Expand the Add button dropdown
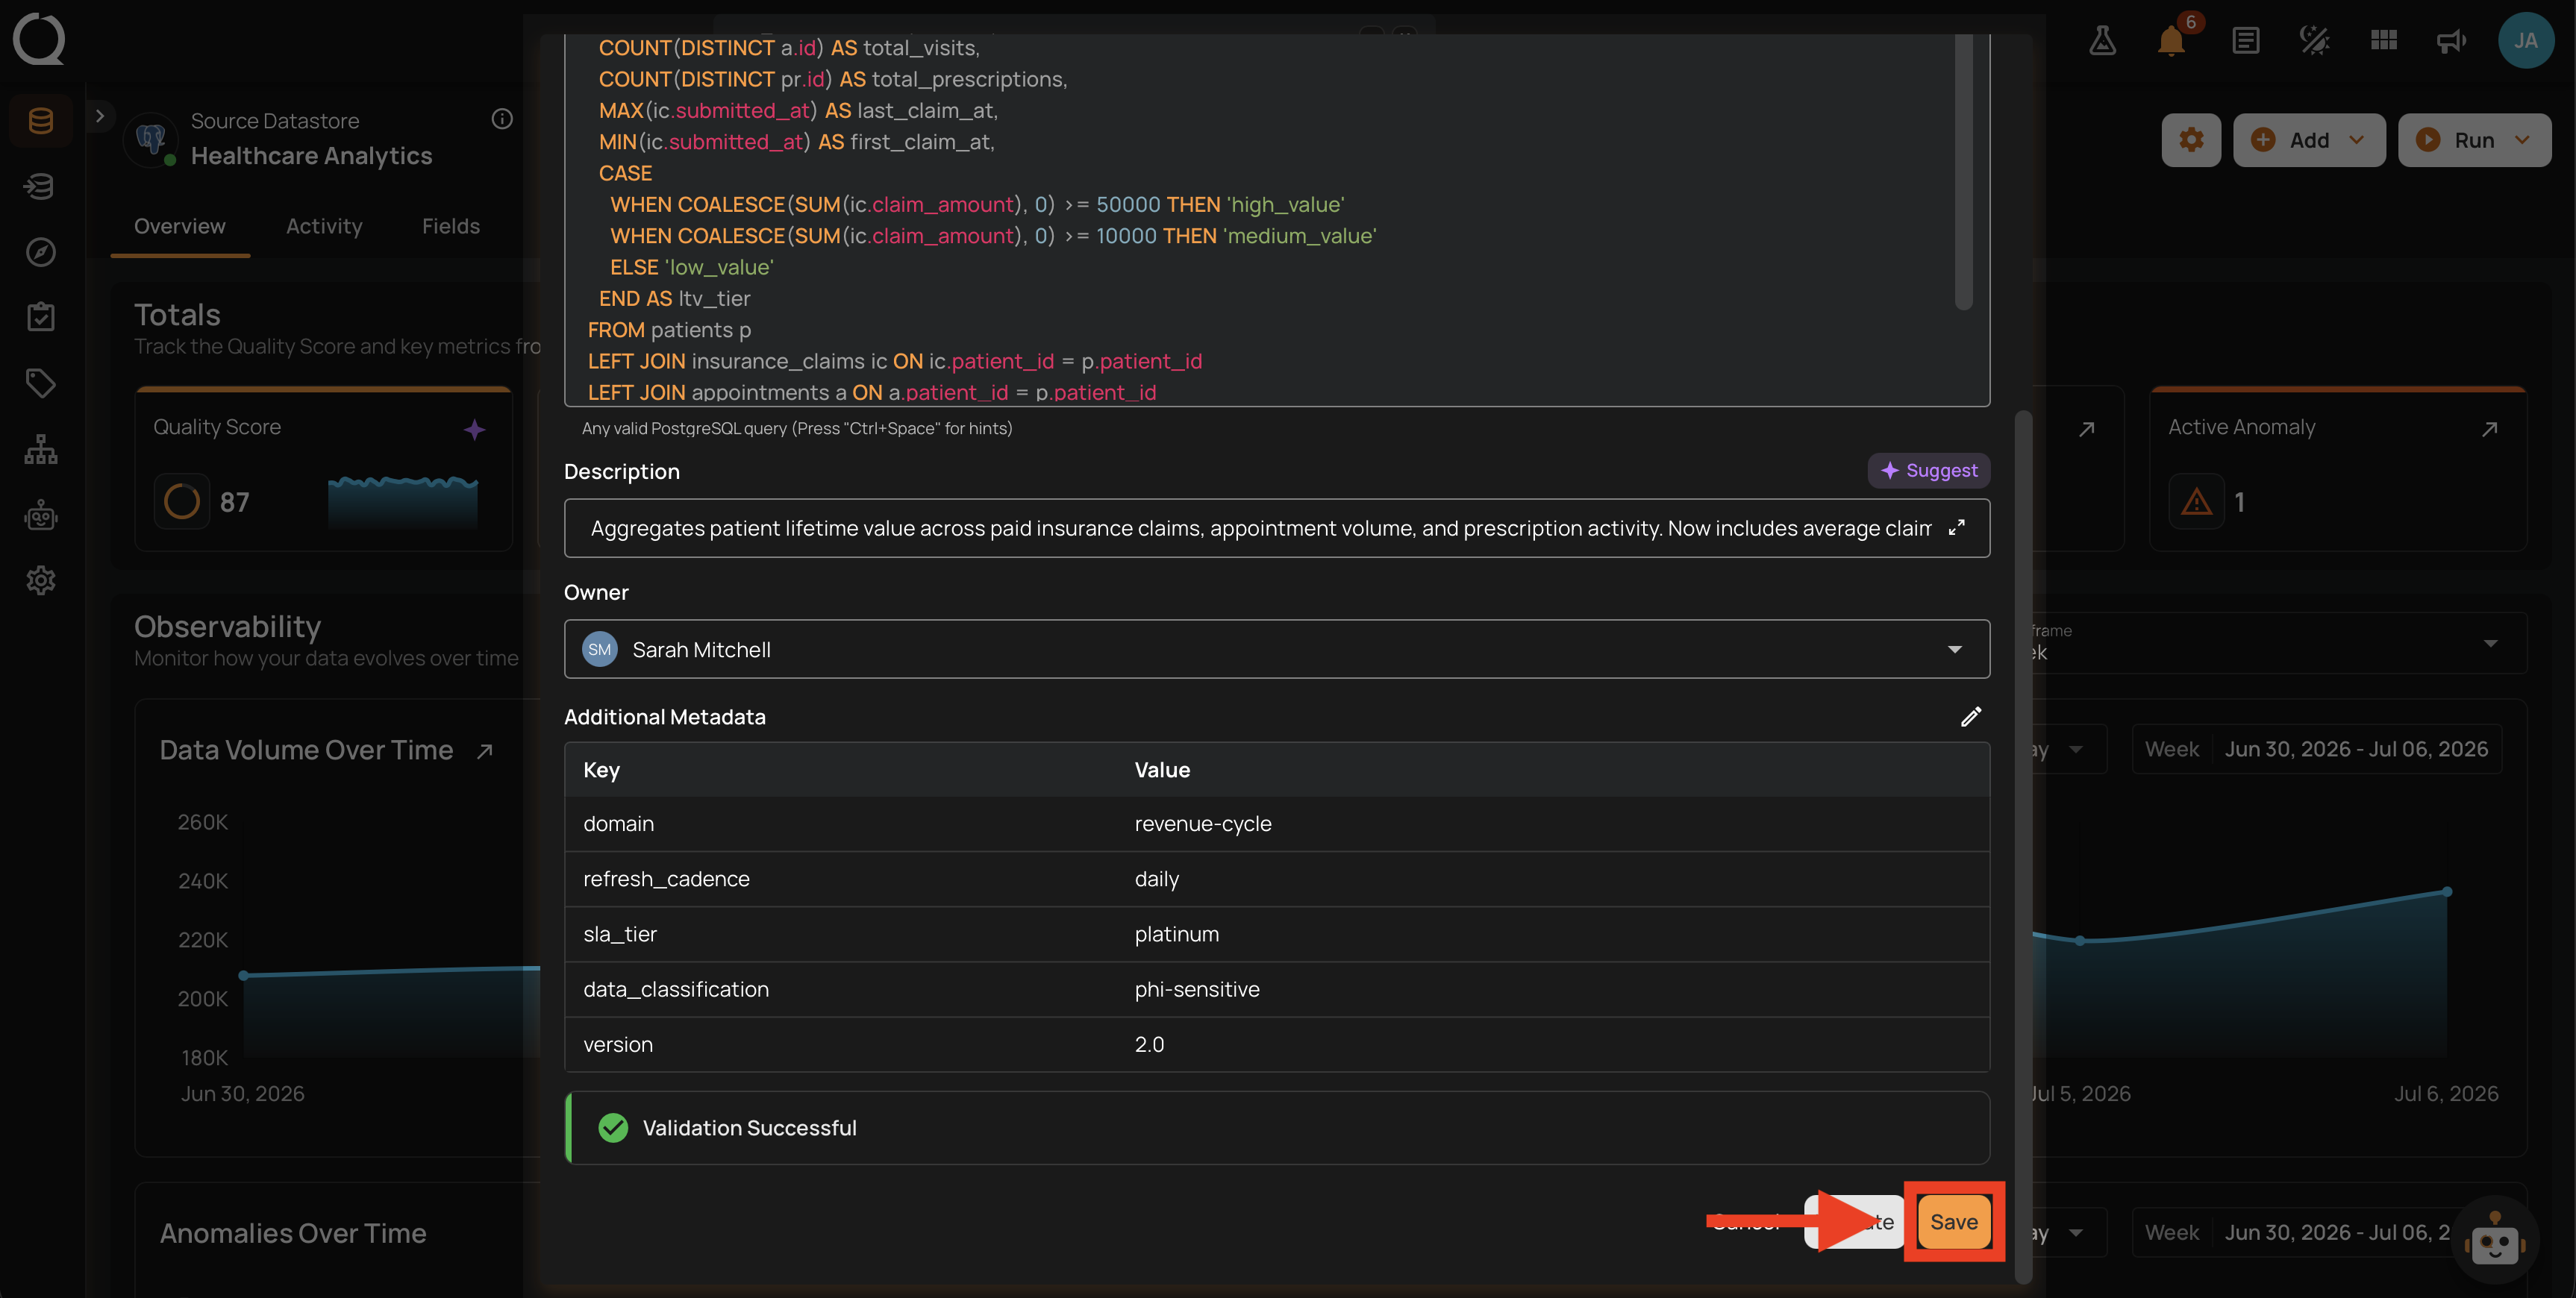 click(2356, 140)
